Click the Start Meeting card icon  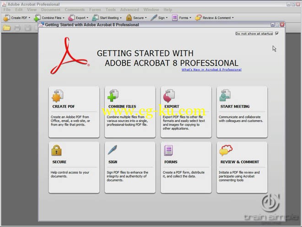[225, 95]
